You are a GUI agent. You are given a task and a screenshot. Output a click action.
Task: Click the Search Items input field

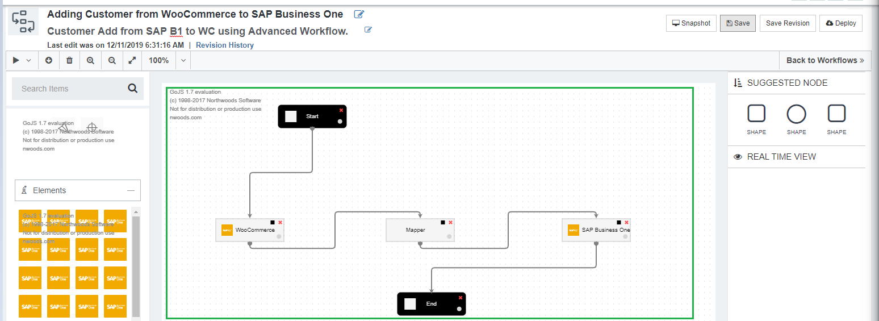point(68,89)
